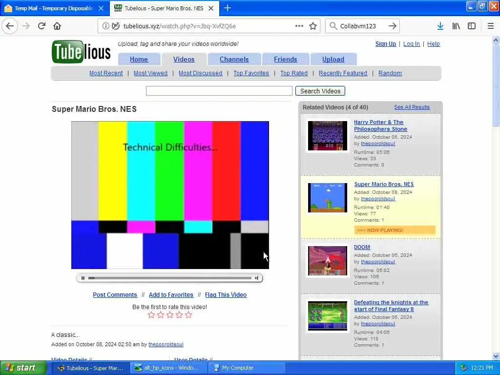Open the browser home icon

click(57, 26)
